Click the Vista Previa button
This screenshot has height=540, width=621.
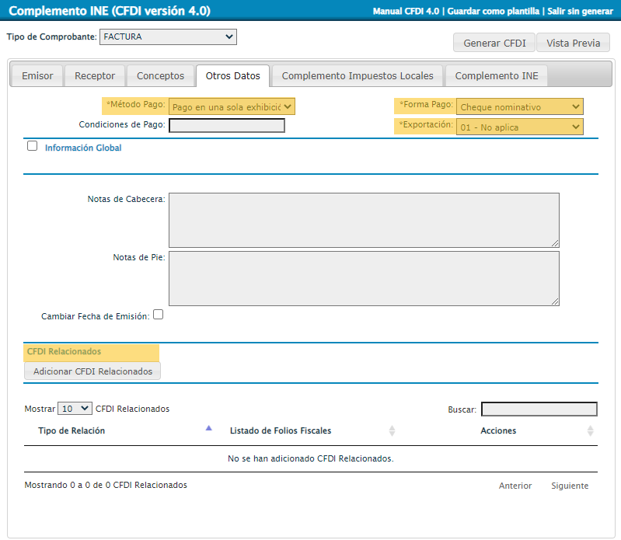573,43
